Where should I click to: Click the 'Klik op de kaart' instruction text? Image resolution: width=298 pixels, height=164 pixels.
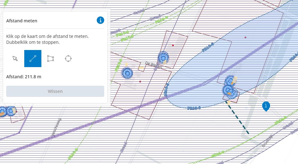pyautogui.click(x=48, y=39)
